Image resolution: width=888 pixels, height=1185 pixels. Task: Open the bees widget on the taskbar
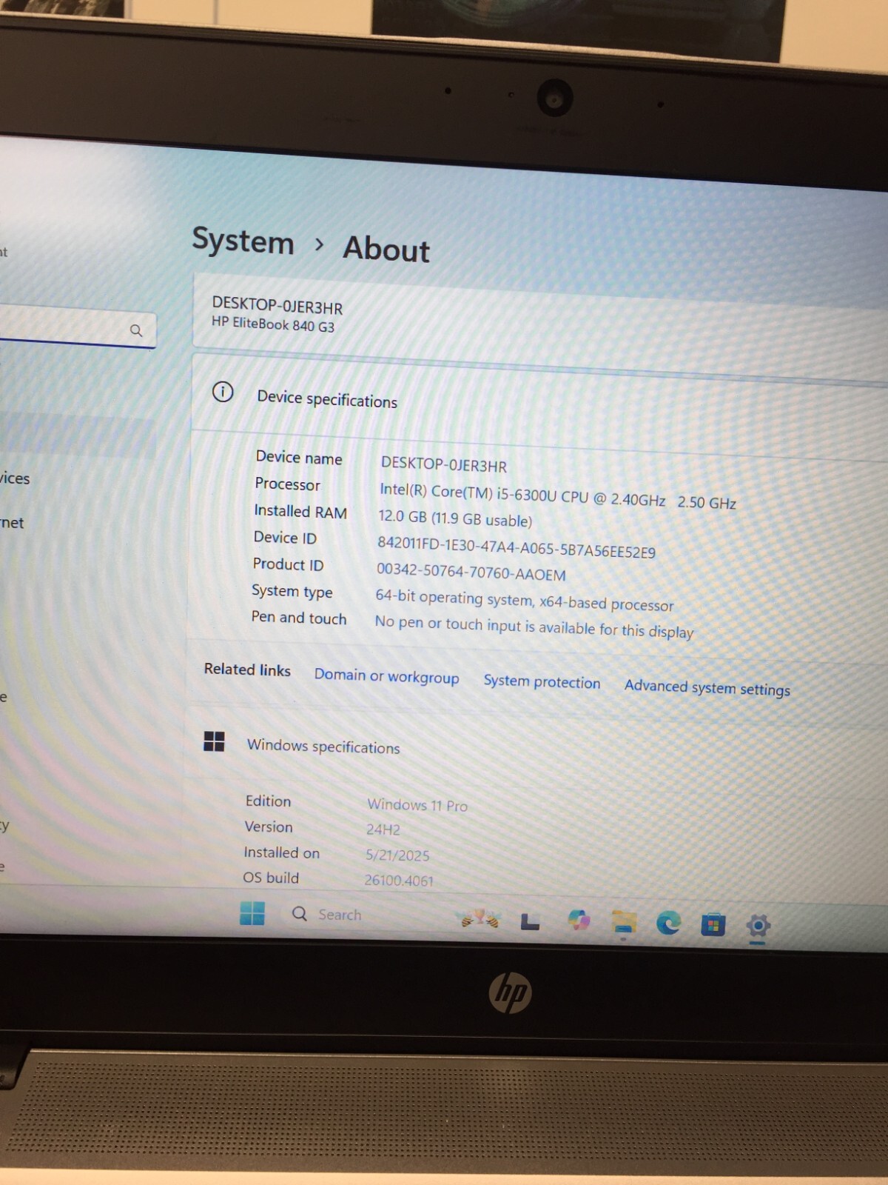click(x=480, y=918)
